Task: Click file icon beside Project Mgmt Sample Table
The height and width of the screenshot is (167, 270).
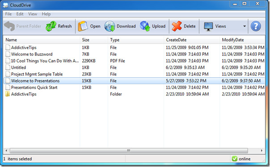Action: (8, 74)
